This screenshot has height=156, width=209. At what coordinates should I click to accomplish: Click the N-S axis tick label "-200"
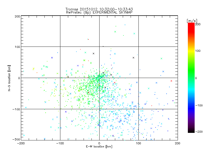16,139
